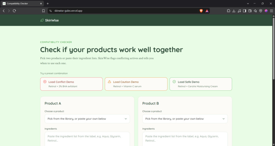Image resolution: width=275 pixels, height=146 pixels.
Task: Load Caution Demo preset
Action: (x=136, y=84)
